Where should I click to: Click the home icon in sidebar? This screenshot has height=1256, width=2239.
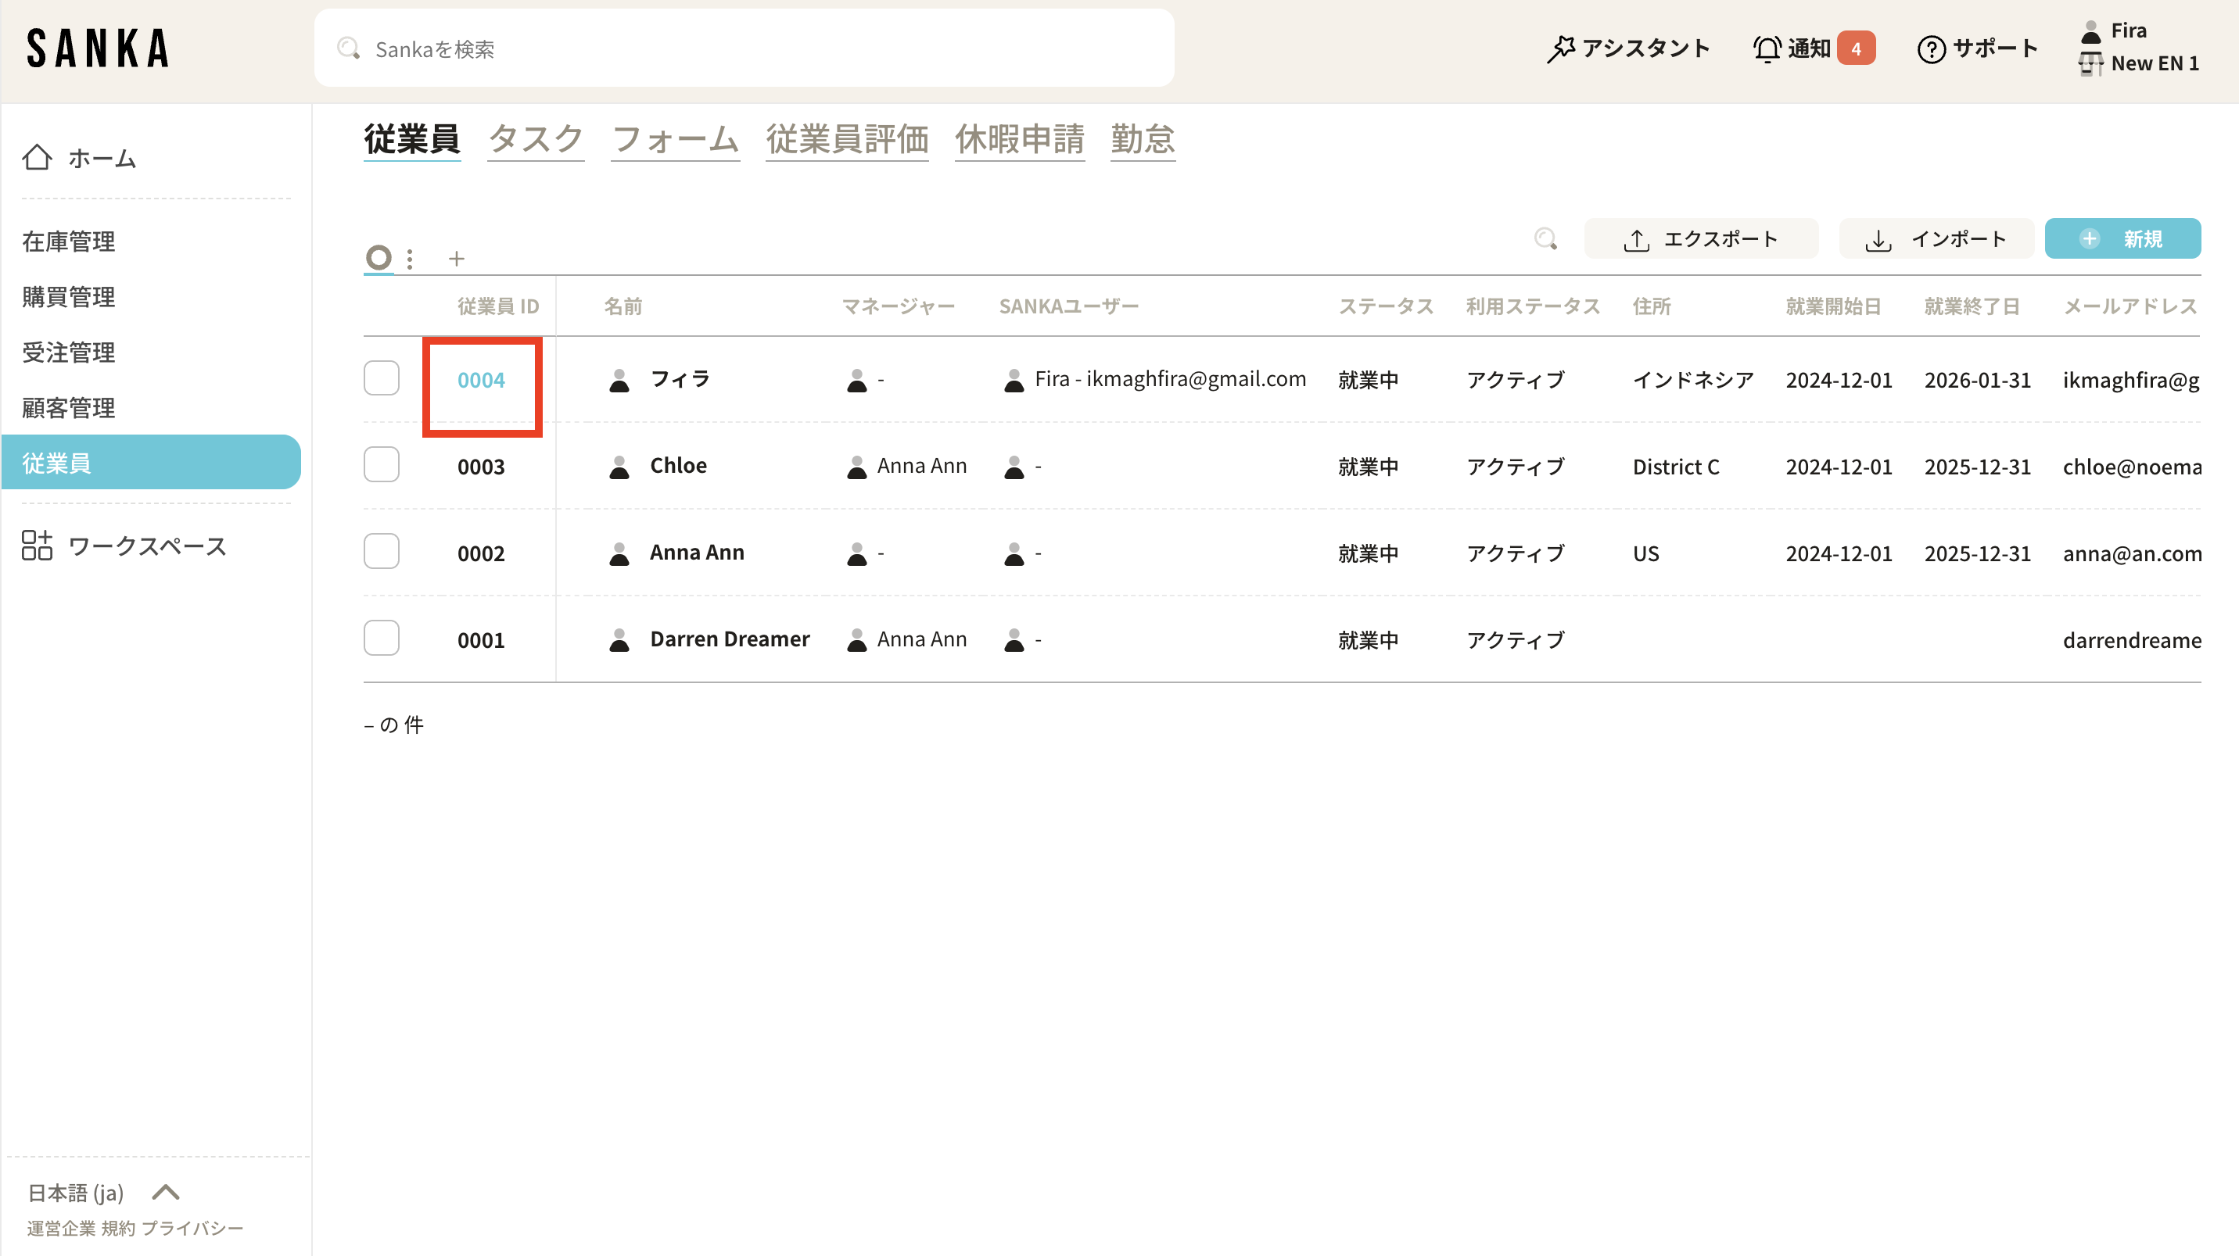(37, 157)
